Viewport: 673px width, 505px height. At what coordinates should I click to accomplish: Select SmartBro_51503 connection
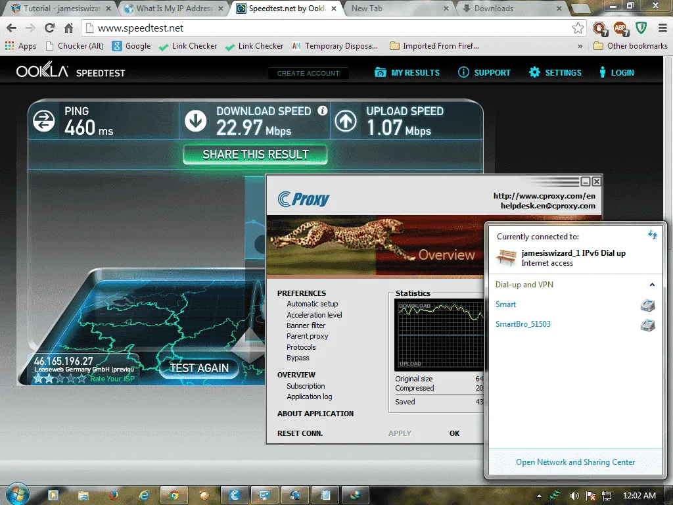(x=522, y=324)
